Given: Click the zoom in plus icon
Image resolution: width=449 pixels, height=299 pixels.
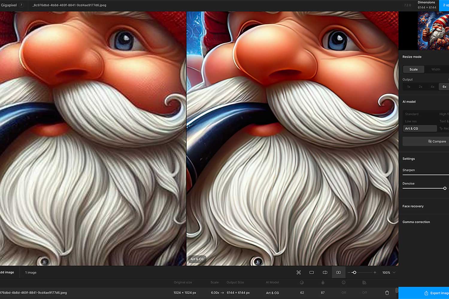Looking at the screenshot, I should click(375, 272).
